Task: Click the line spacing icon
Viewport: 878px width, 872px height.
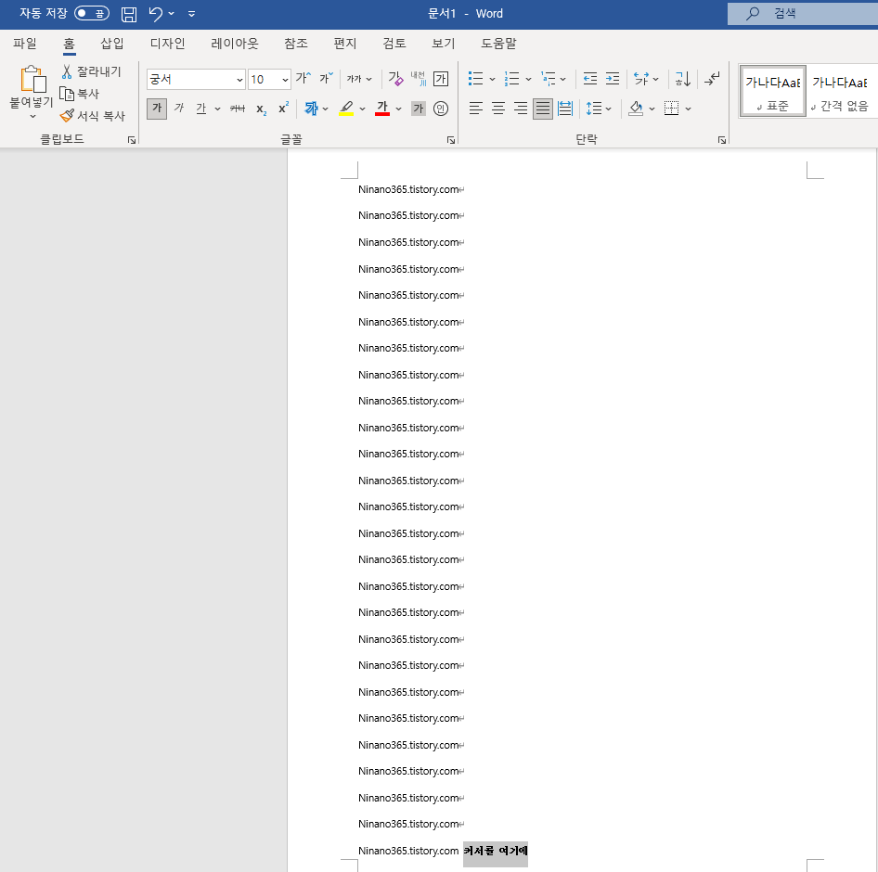Action: coord(594,109)
